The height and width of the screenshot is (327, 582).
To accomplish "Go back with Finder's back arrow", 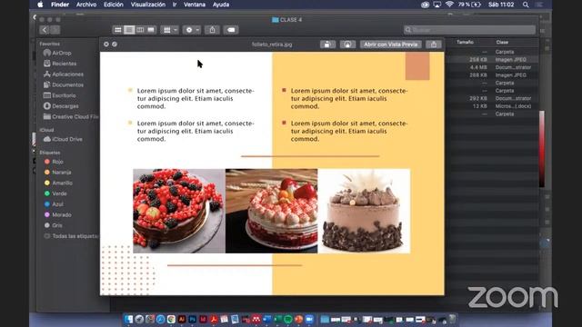I will tap(45, 30).
